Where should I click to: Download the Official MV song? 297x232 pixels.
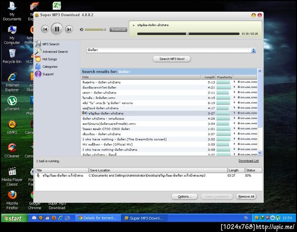click(x=247, y=144)
